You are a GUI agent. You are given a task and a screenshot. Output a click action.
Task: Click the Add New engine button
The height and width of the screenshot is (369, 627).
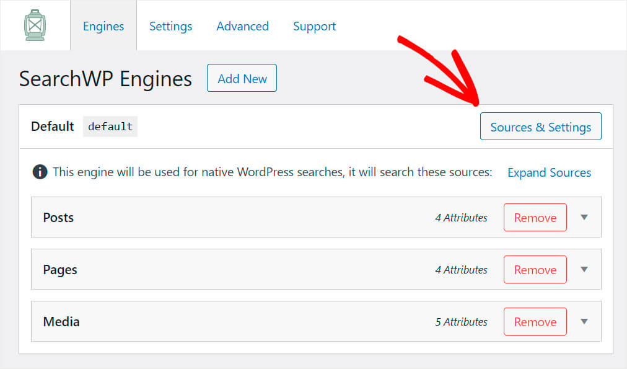click(x=242, y=78)
